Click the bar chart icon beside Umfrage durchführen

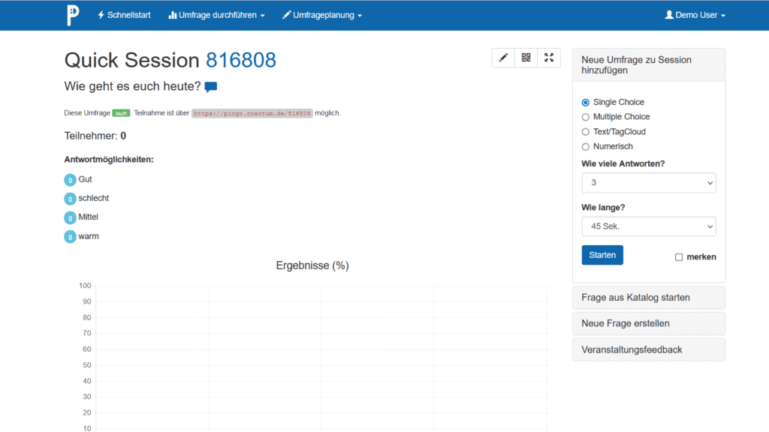(x=171, y=14)
